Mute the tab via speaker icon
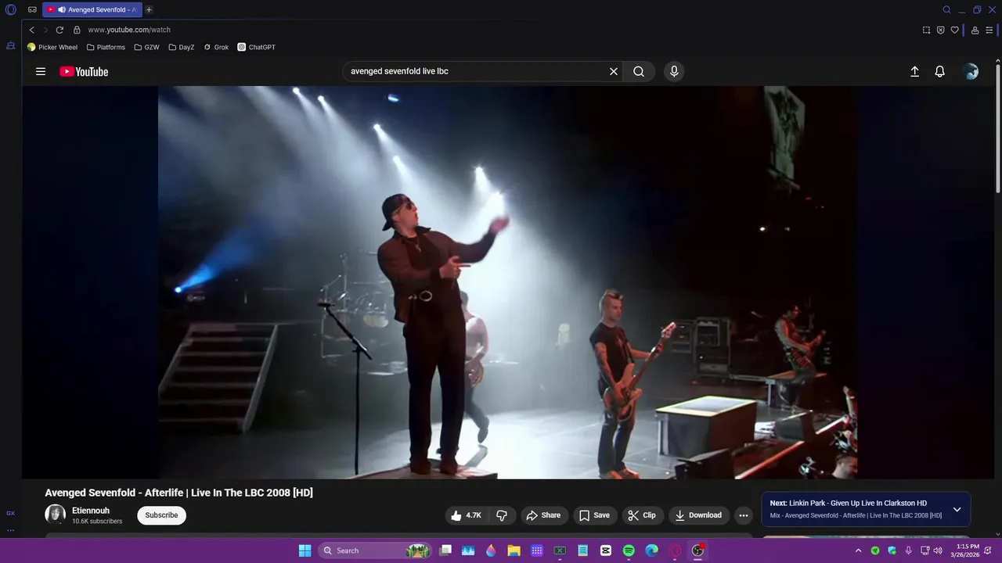This screenshot has height=563, width=1002. (x=62, y=10)
